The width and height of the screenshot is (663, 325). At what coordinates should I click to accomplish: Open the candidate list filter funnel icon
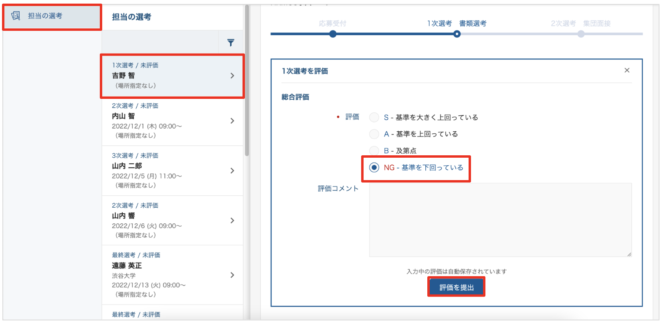[230, 42]
